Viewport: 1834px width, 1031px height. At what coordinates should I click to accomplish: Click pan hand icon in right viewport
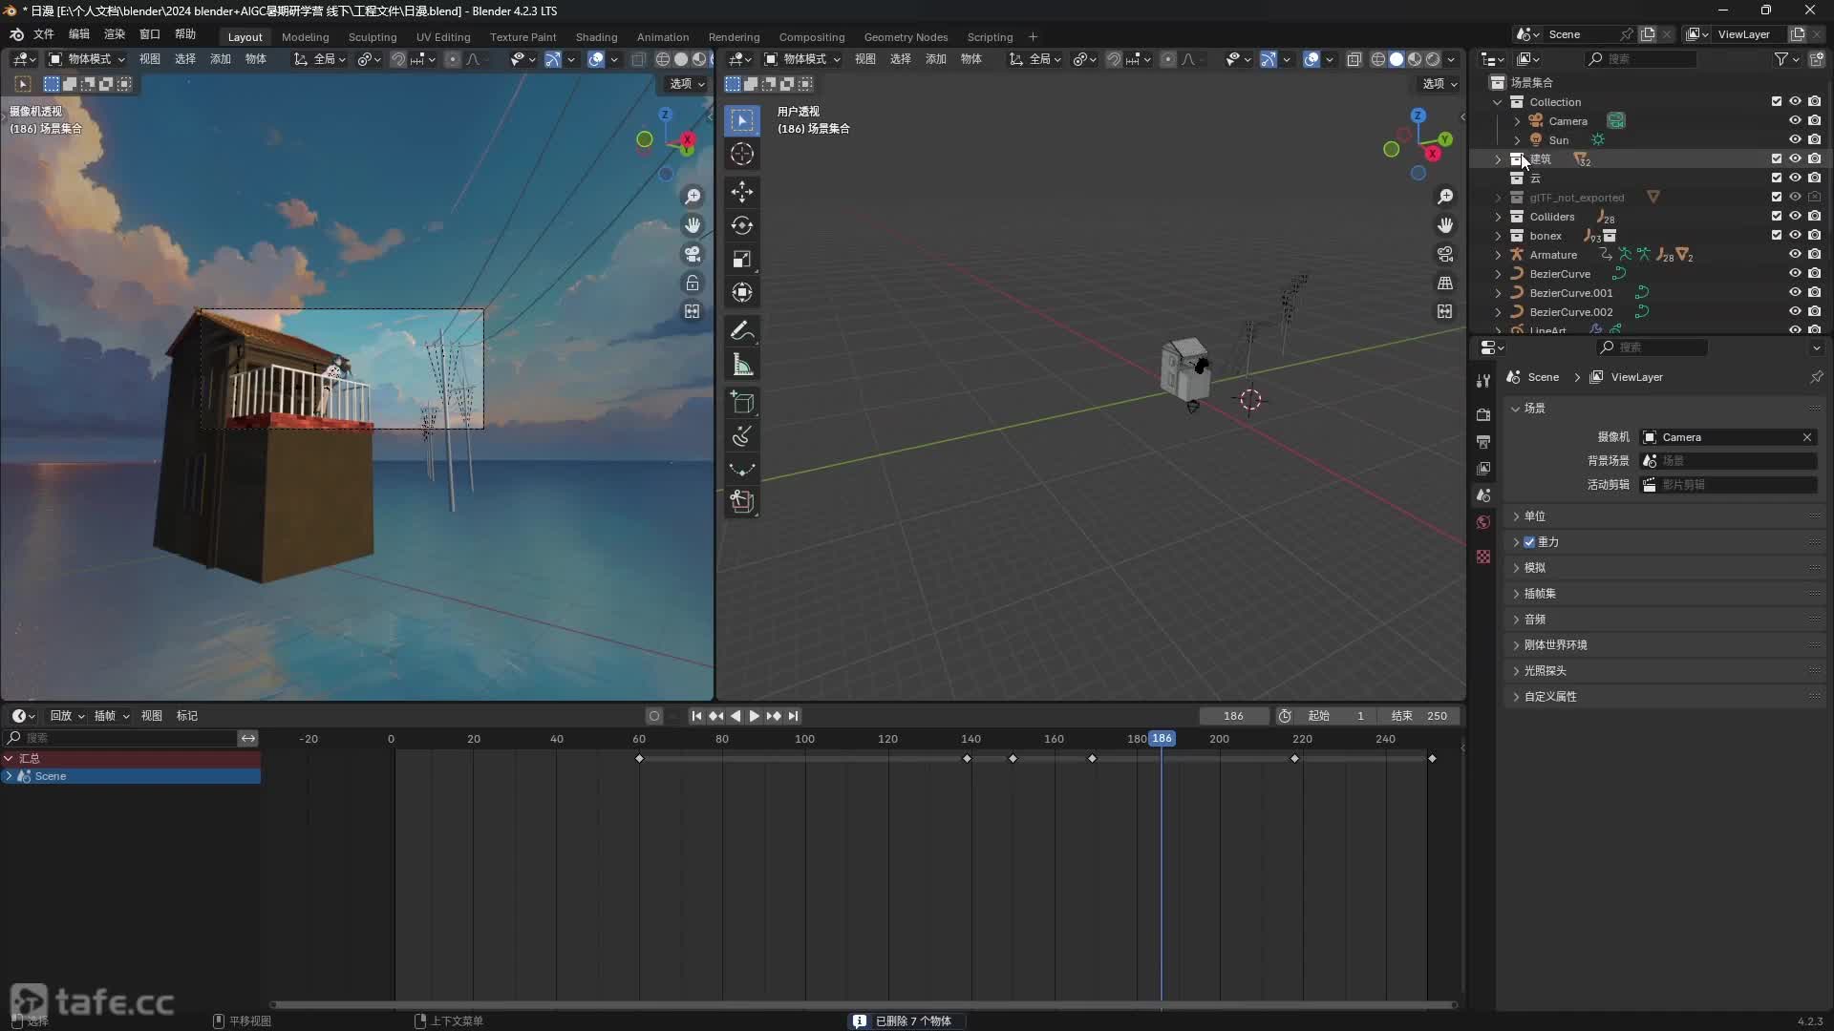pos(1445,225)
